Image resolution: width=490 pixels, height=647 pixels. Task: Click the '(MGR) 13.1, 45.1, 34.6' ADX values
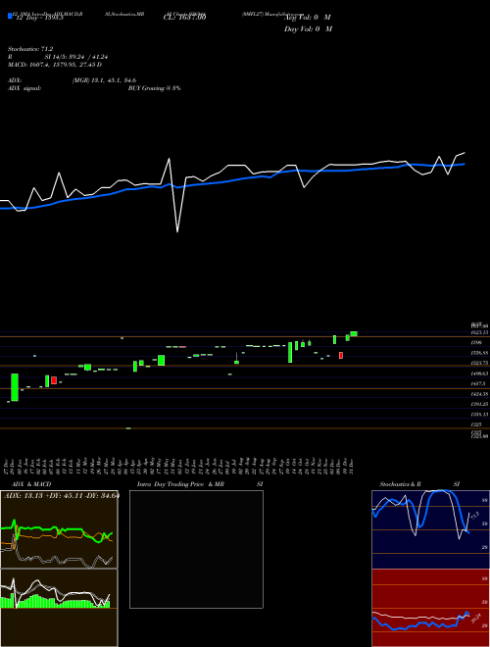click(104, 80)
